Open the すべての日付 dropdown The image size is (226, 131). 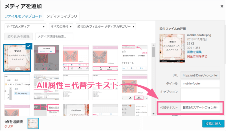(61, 27)
